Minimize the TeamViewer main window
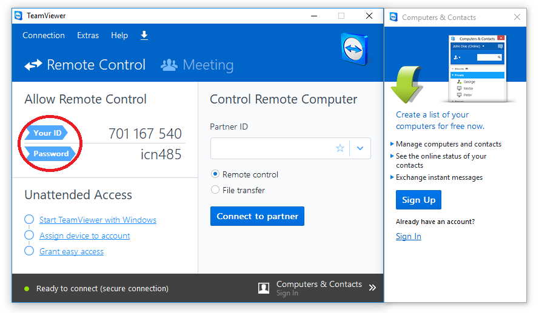This screenshot has width=539, height=313. point(314,16)
